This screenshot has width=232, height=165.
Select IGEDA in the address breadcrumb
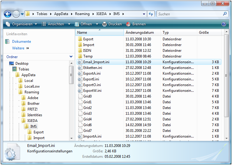tap(101, 14)
